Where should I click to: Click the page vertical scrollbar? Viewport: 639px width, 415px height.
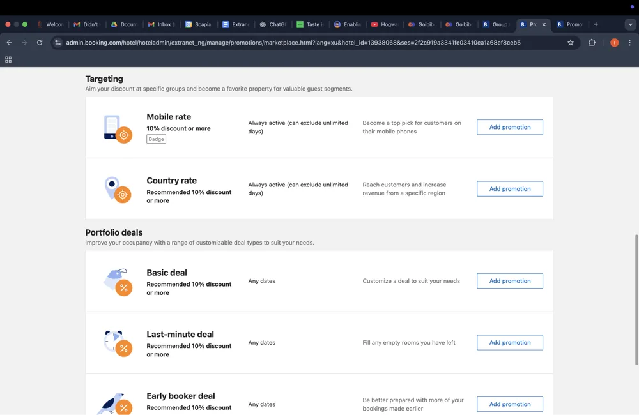click(636, 299)
